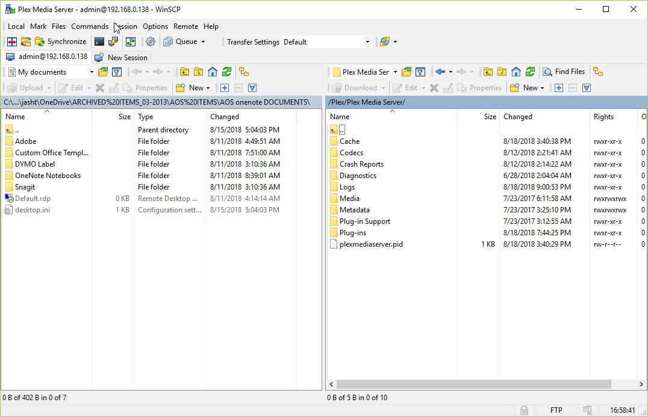Expand the Plex Media Ser directory dropdown
The image size is (648, 417).
(x=395, y=72)
